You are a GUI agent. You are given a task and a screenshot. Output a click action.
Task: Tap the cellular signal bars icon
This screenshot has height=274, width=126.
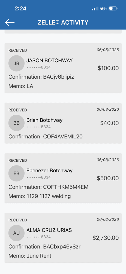tap(95, 8)
